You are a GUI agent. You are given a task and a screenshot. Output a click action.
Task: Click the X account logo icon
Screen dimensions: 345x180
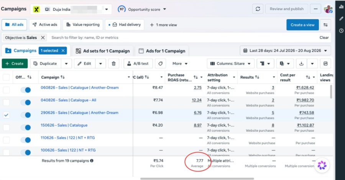36,9
